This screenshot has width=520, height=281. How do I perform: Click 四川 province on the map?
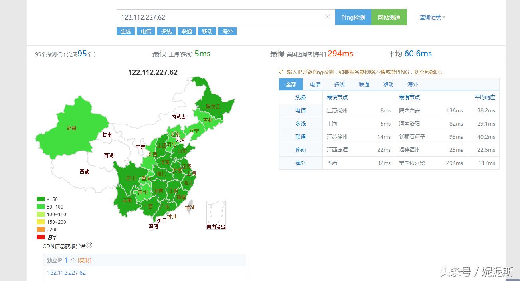point(132,178)
